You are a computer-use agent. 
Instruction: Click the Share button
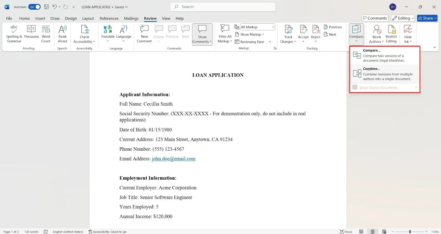[x=427, y=18]
